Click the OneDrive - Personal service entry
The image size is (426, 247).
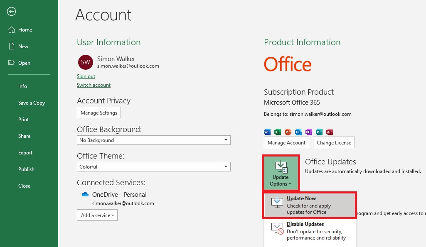tap(119, 195)
